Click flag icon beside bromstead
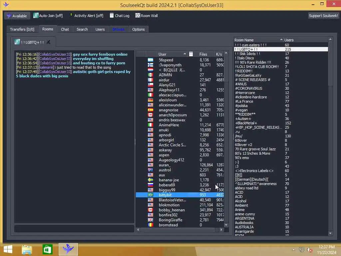The height and width of the screenshot is (256, 341). pos(151,225)
